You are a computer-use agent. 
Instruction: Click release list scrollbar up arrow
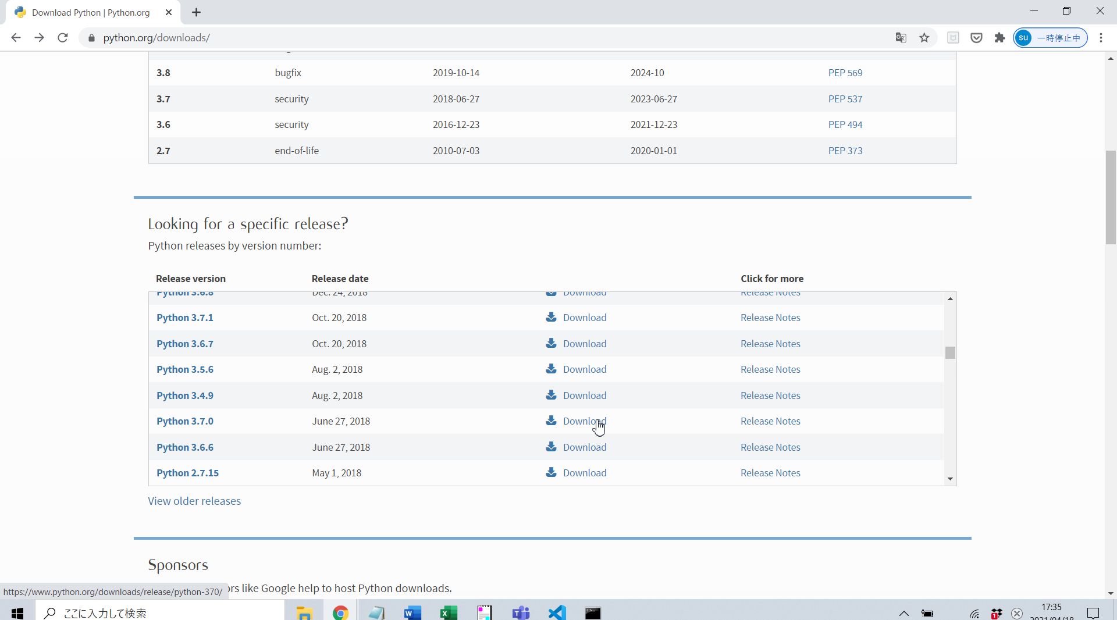click(x=950, y=298)
